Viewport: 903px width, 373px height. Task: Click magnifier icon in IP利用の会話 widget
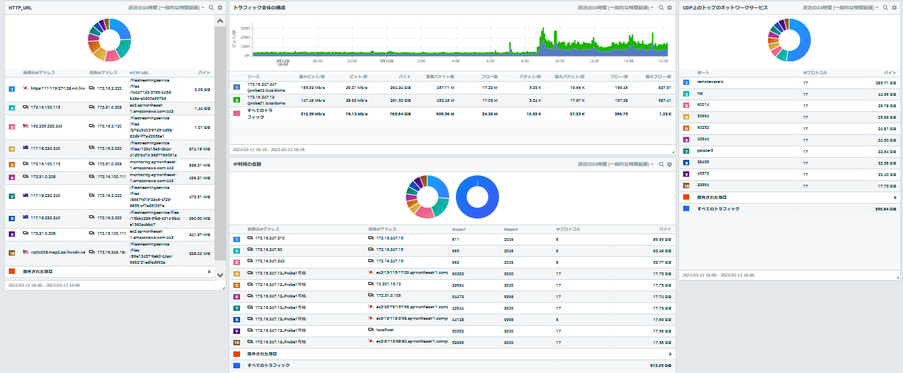(661, 164)
